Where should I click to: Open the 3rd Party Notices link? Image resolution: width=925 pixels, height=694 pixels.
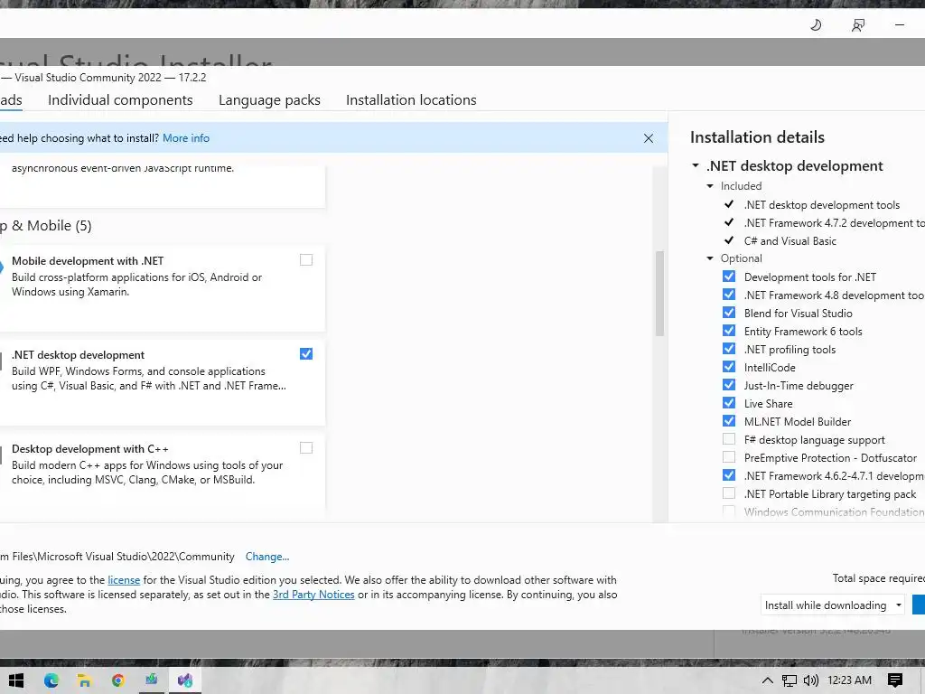313,595
